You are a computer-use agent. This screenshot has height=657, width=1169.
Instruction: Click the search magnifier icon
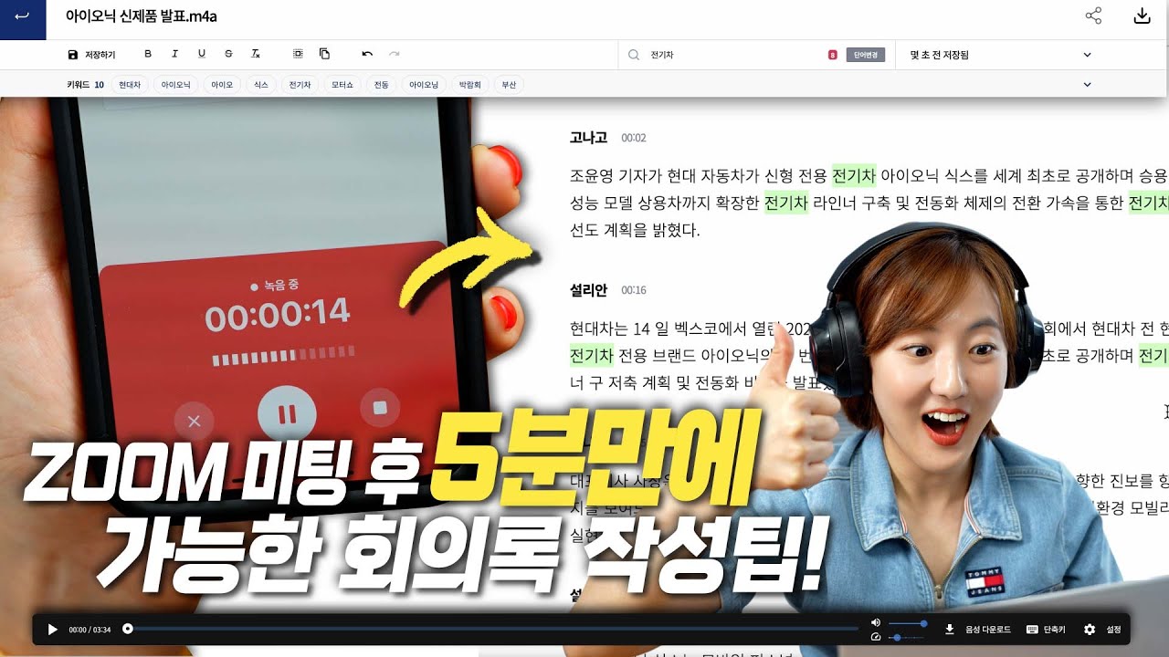point(634,55)
